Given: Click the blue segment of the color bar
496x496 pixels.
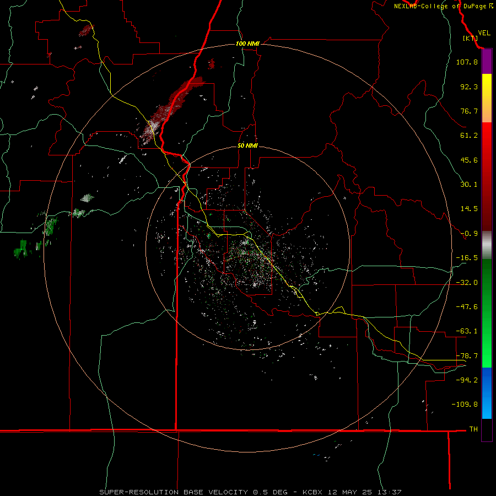Looking at the screenshot, I should point(487,393).
